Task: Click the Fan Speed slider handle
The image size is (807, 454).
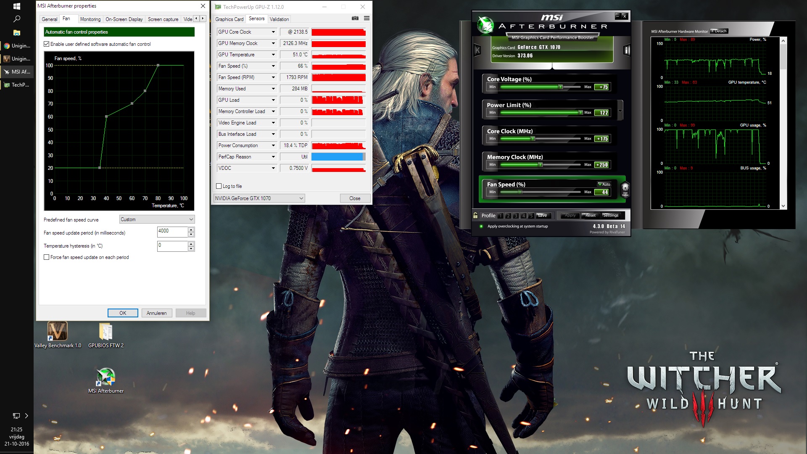Action: (520, 192)
